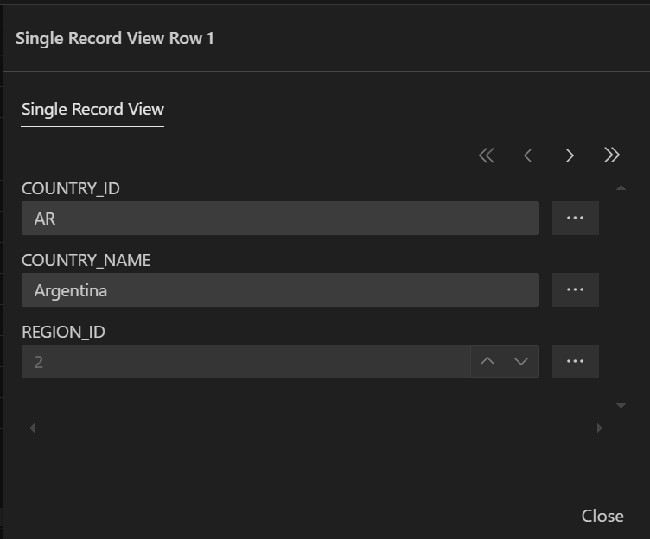This screenshot has height=539, width=650.
Task: Click the horizontal scrollbar left arrow
Action: coord(32,428)
